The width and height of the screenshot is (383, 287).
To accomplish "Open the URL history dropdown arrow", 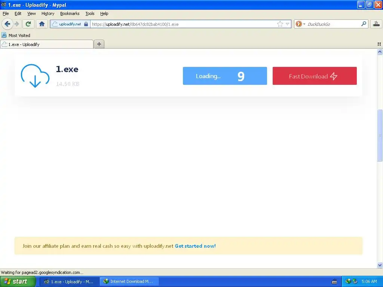I will (x=288, y=24).
